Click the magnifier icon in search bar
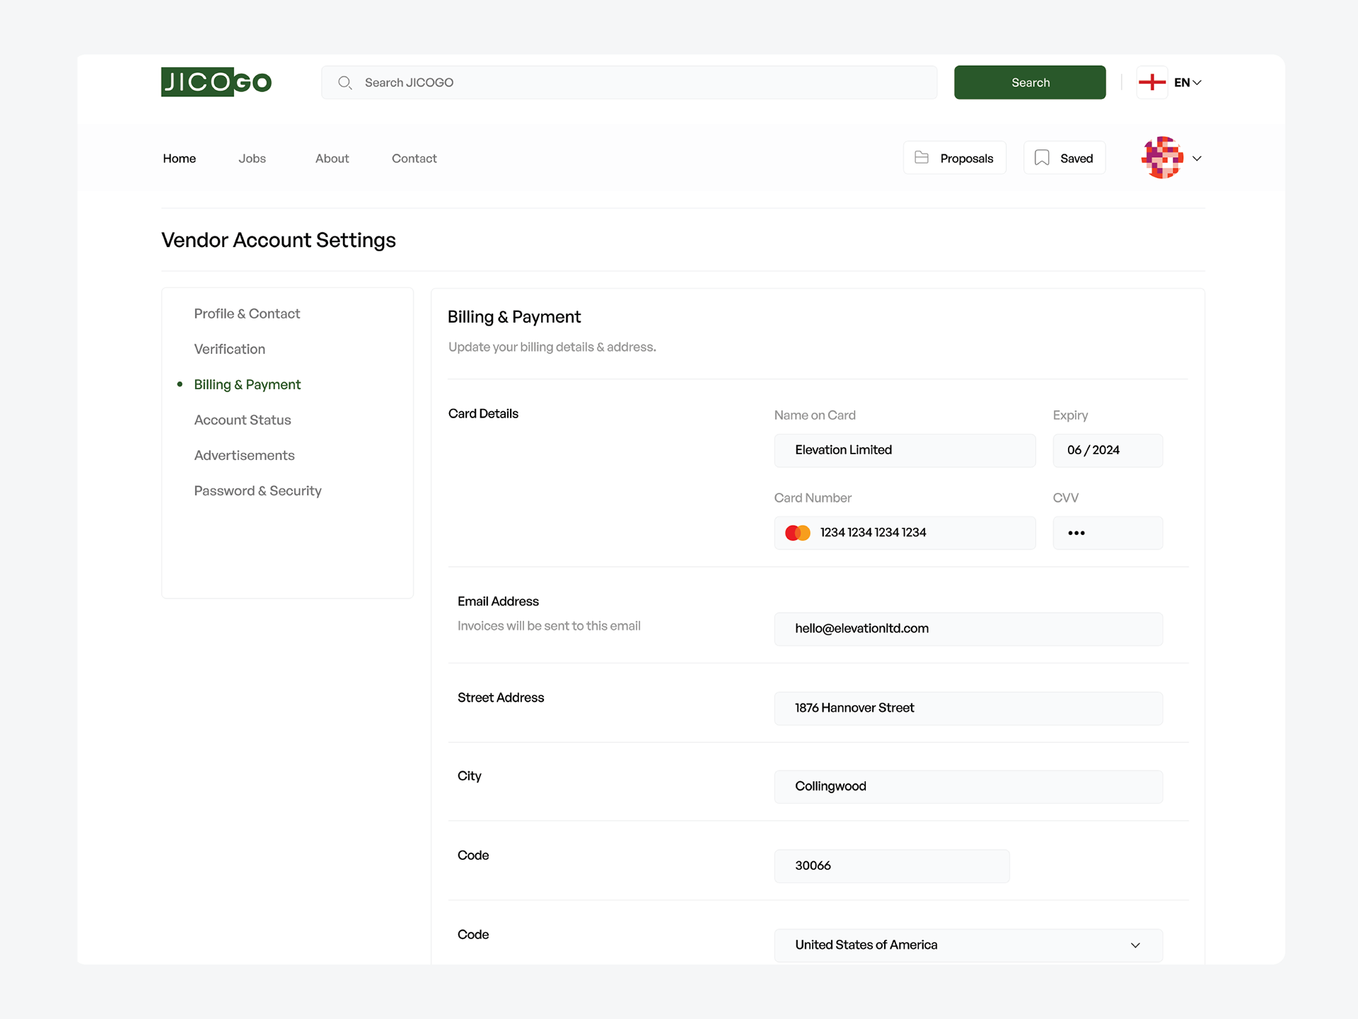Viewport: 1358px width, 1019px height. pyautogui.click(x=344, y=83)
